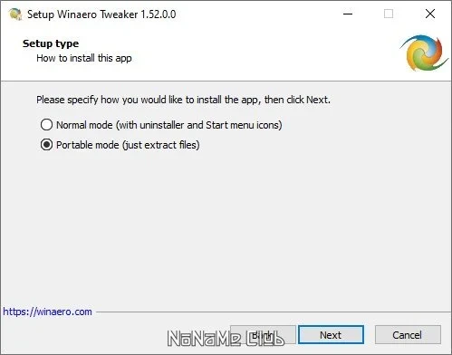Click the Winaero Tweaker swirl logo

point(424,53)
